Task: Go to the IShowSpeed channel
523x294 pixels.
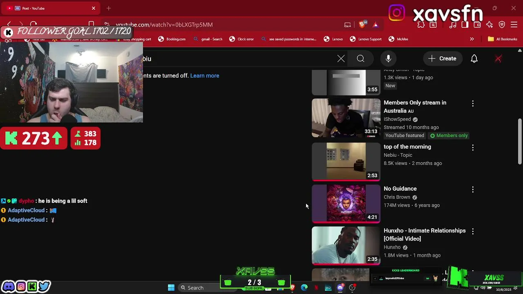Action: tap(397, 119)
